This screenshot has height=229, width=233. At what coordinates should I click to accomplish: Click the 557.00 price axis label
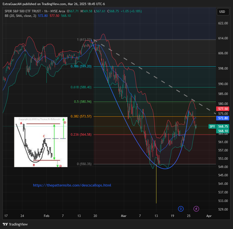(x=223, y=150)
